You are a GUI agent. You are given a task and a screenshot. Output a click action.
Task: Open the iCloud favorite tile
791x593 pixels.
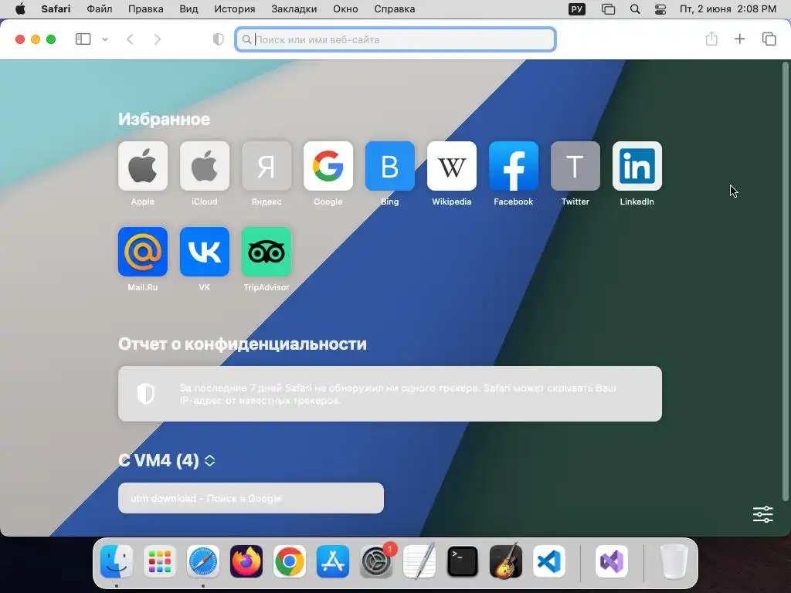[x=204, y=166]
